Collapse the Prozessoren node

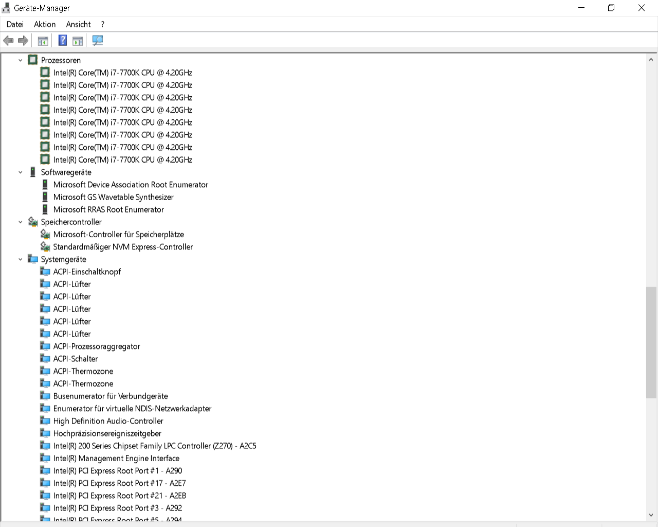(x=21, y=60)
